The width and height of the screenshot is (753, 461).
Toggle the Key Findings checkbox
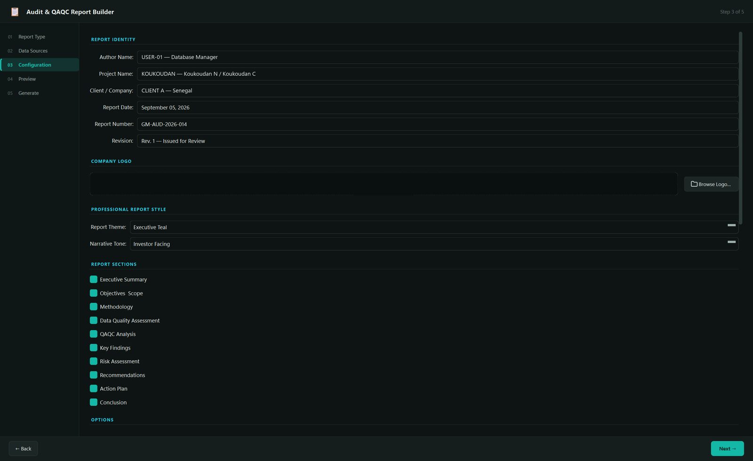coord(94,348)
